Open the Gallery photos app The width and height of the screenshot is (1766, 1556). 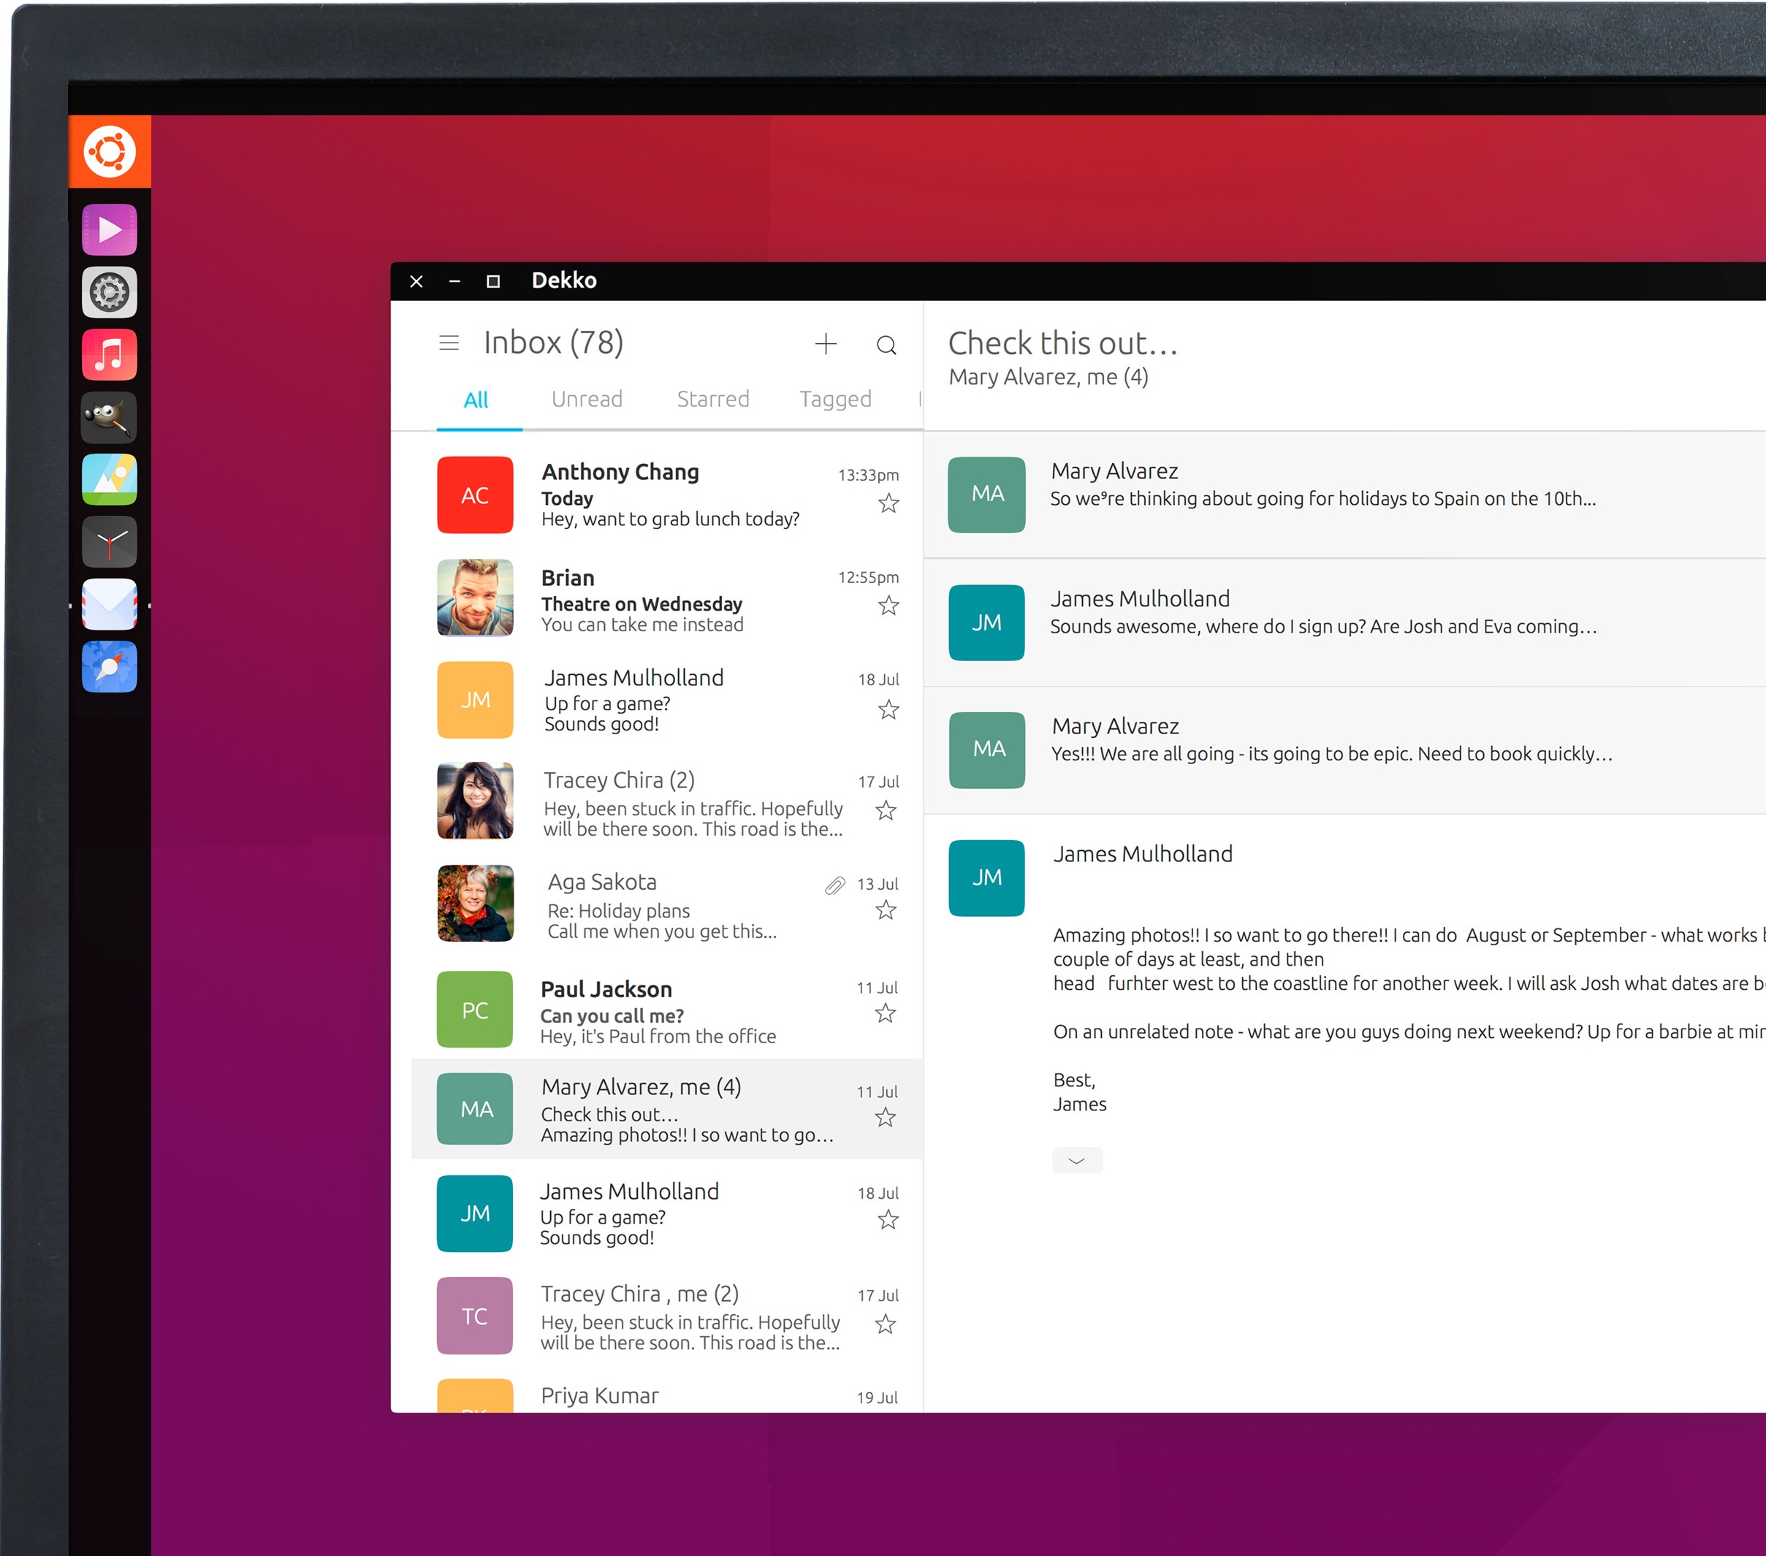coord(110,479)
